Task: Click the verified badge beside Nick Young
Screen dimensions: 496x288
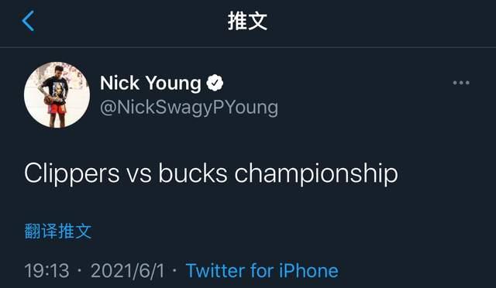Action: (215, 83)
